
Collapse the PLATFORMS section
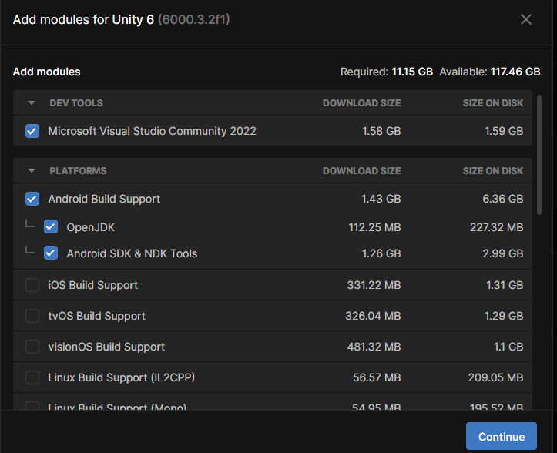[32, 171]
